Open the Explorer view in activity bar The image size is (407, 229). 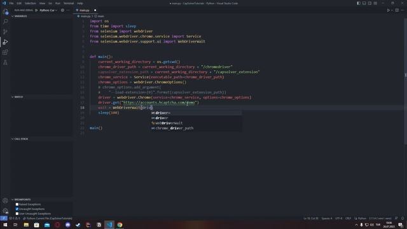coord(5,11)
